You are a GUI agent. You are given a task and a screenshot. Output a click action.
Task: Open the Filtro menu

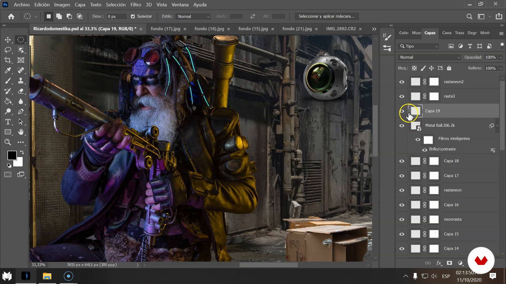pyautogui.click(x=135, y=5)
